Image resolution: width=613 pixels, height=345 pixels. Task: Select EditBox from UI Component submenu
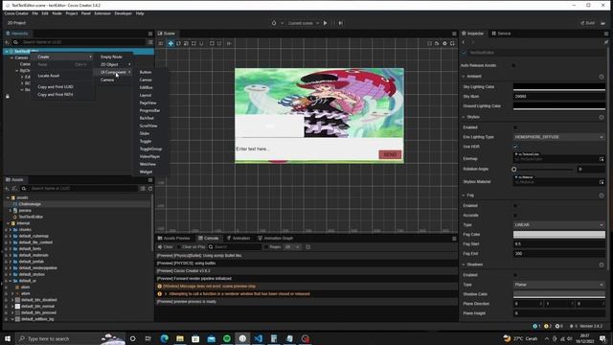click(x=147, y=87)
